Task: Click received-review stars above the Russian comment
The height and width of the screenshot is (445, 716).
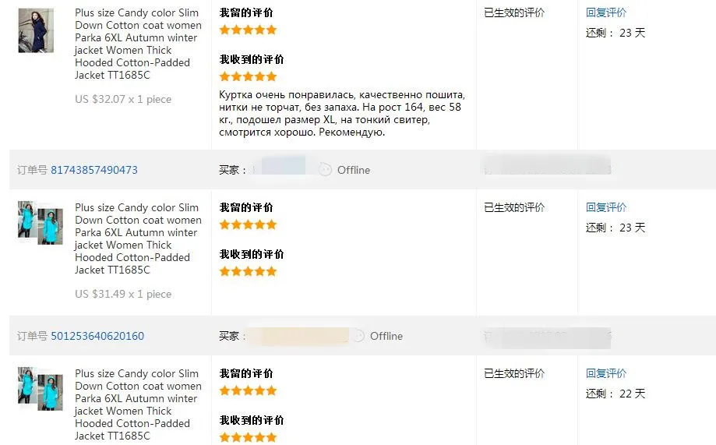Action: coord(248,76)
